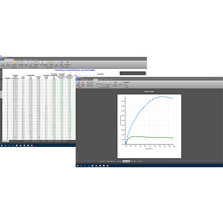Toggle the Smooth Curve checkbox

[x=89, y=85]
